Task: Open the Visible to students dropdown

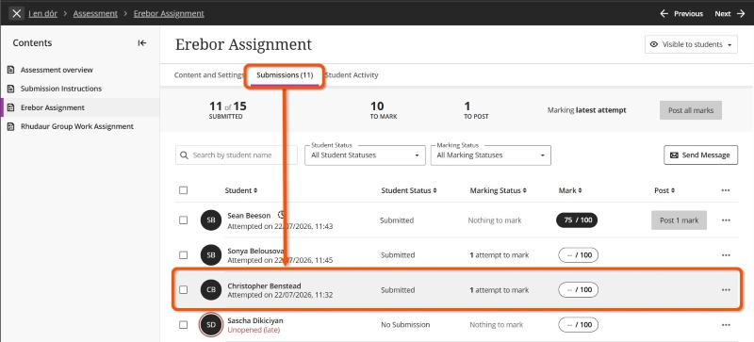Action: click(x=691, y=44)
